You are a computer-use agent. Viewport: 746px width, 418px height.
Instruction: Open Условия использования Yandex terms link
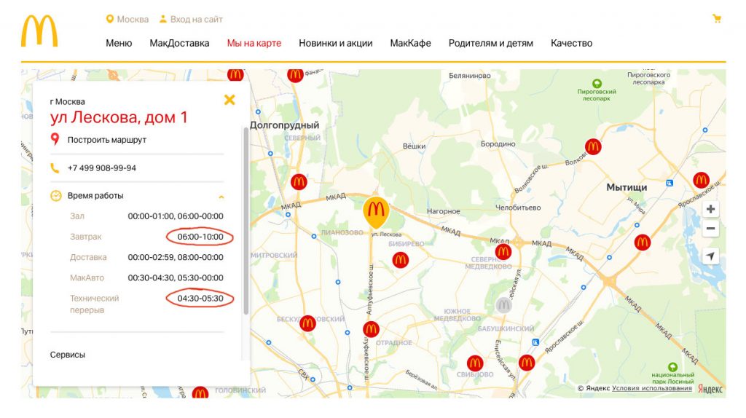652,388
